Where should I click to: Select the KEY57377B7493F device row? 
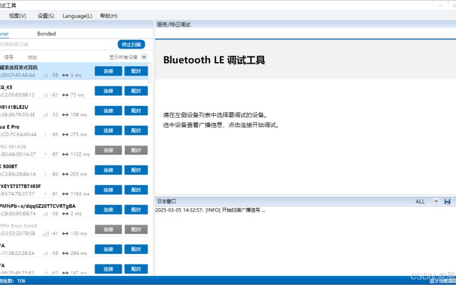click(x=74, y=190)
